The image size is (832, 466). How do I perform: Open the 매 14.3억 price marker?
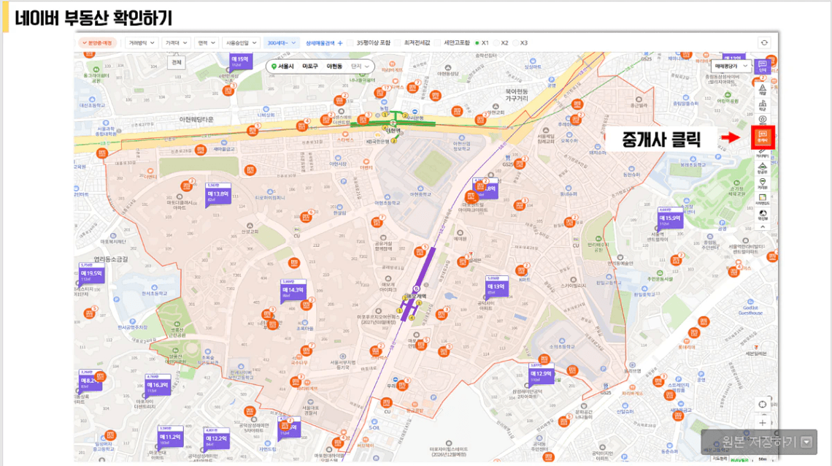293,290
